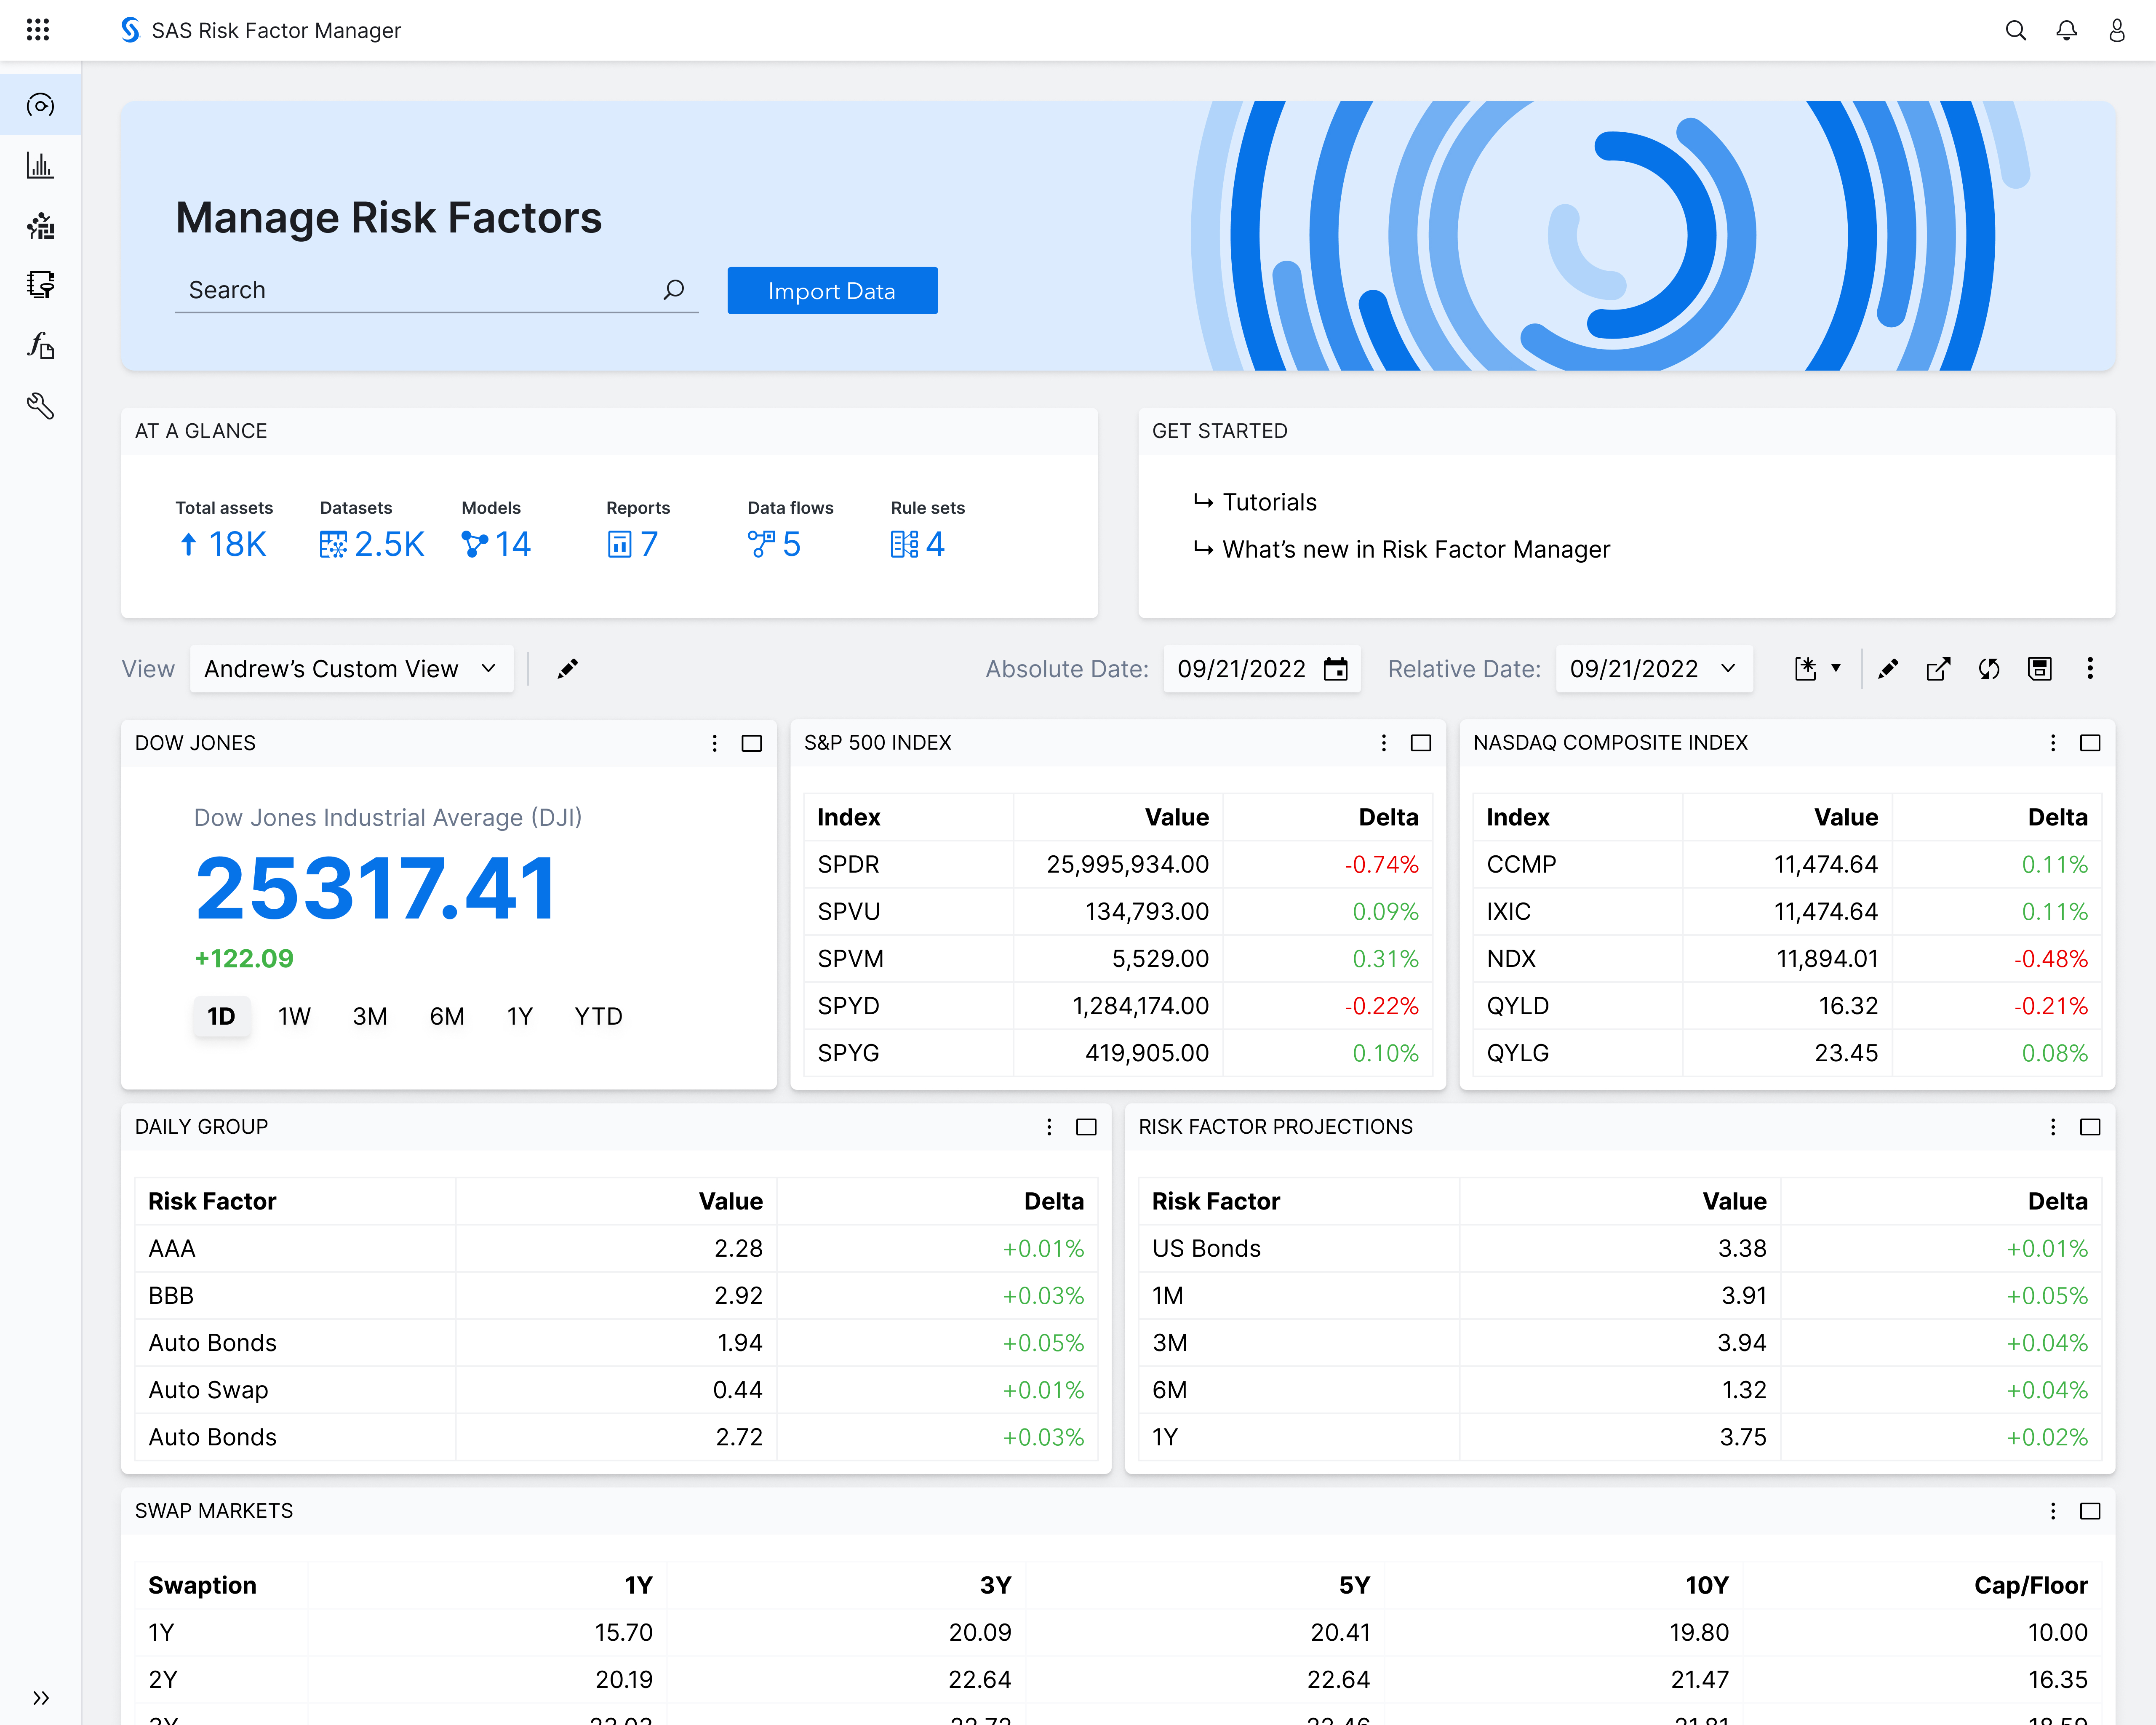Screen dimensions: 2156x1725
Task: Maximize the Swap Markets panel
Action: click(x=2090, y=1511)
